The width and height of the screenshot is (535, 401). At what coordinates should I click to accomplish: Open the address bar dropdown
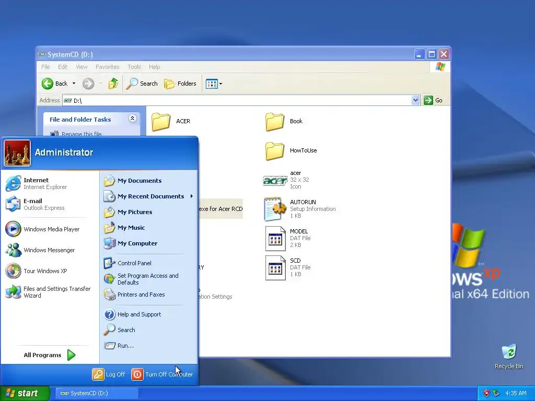tap(415, 100)
